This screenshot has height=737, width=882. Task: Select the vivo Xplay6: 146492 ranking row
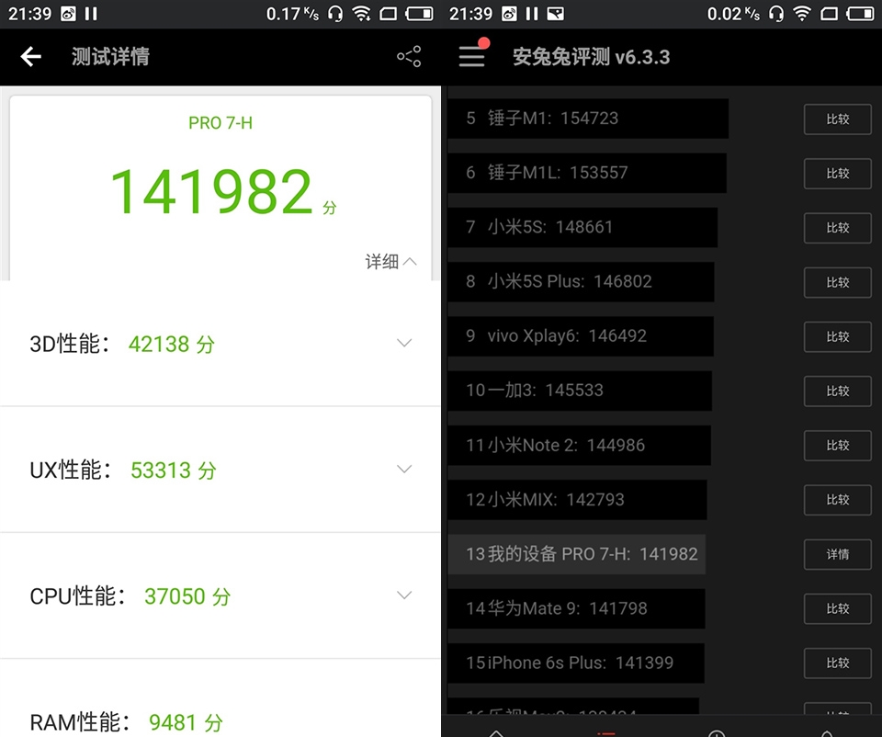[581, 335]
